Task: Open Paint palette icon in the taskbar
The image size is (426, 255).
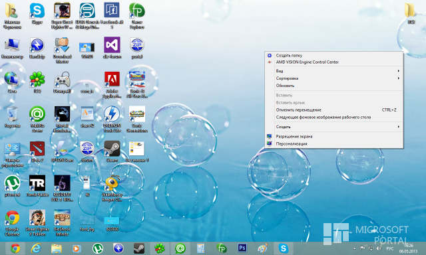Action: tap(263, 248)
